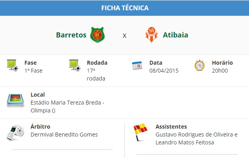Click the 20h00 match time
249x159 pixels.
point(220,71)
